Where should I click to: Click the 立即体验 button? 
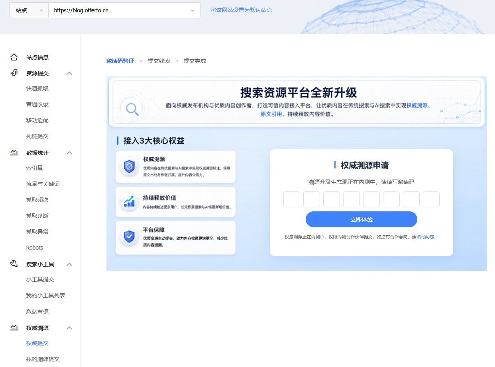[x=361, y=219]
